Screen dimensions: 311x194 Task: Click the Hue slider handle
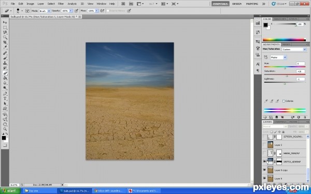285,68
